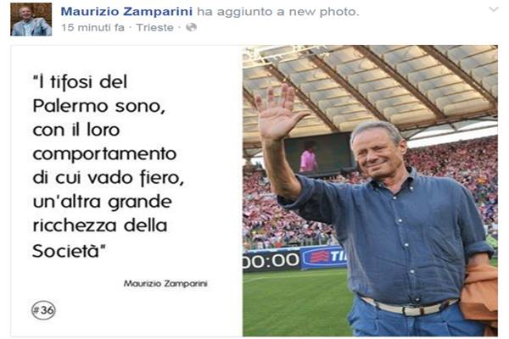Open the '15 minuti fa' timestamp link
This screenshot has height=339, width=509.
[92, 28]
